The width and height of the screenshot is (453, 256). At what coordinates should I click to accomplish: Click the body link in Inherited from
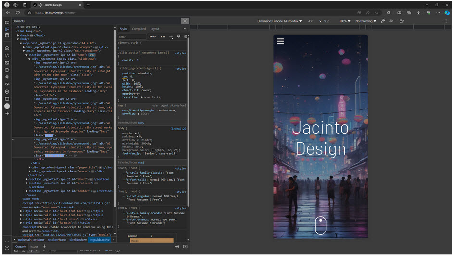tap(141, 122)
